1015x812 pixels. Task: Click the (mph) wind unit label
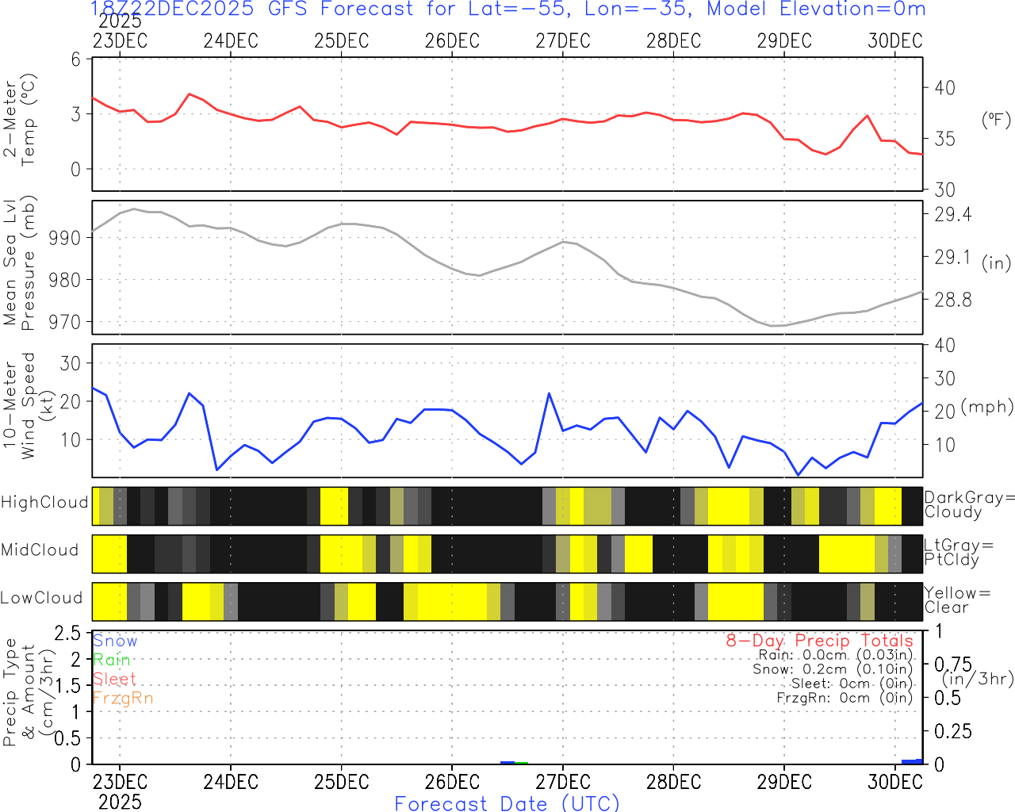(987, 407)
